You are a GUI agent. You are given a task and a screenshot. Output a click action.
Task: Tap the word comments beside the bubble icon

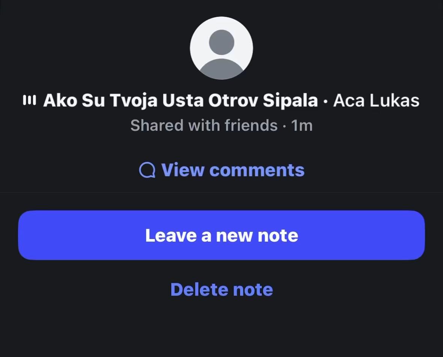pyautogui.click(x=257, y=170)
